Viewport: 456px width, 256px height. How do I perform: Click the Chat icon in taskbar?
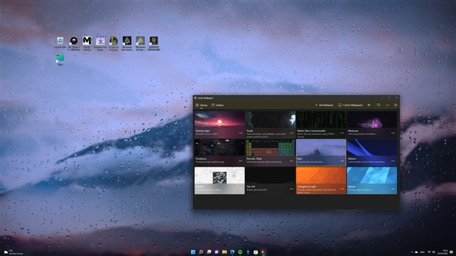pyautogui.click(x=217, y=252)
